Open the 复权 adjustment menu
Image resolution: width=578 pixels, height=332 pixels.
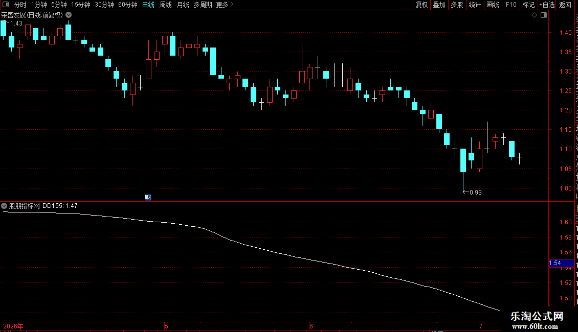[421, 5]
